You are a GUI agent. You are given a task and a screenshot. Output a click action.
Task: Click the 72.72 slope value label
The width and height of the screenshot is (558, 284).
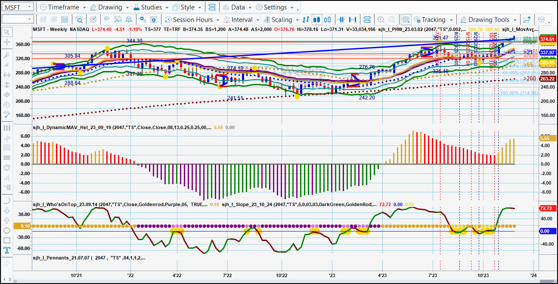[x=547, y=208]
